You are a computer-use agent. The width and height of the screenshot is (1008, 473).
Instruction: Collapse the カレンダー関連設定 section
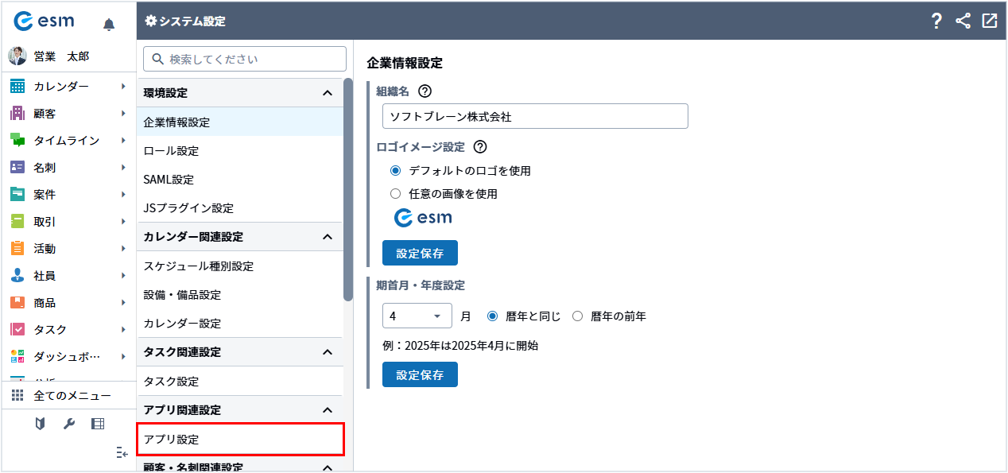click(x=327, y=237)
